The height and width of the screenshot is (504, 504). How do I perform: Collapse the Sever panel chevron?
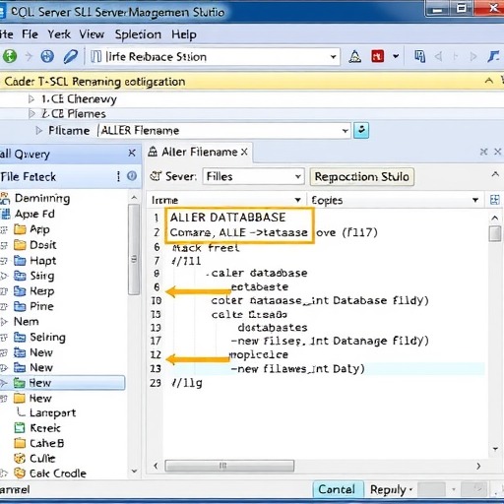[x=495, y=175]
